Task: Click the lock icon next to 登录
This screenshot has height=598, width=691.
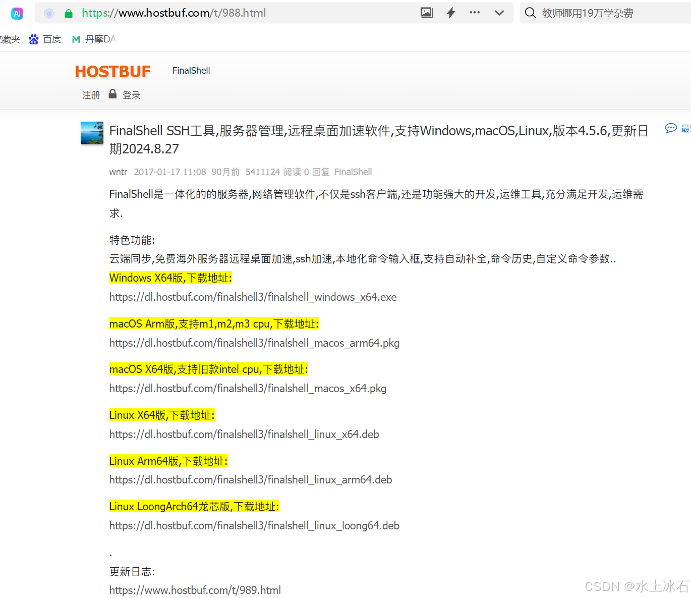Action: [x=112, y=94]
